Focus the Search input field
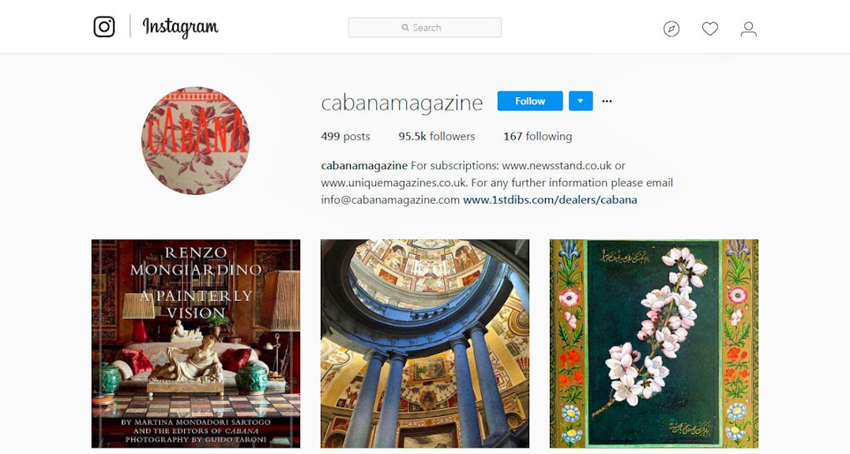 [x=424, y=28]
